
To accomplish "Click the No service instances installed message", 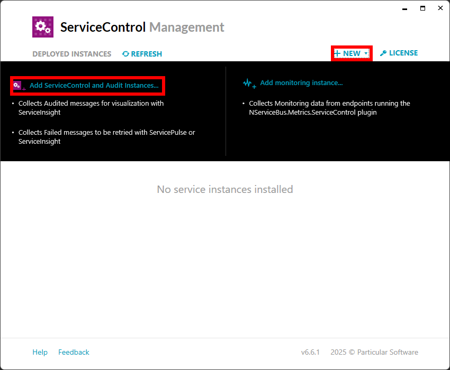I will (x=225, y=189).
